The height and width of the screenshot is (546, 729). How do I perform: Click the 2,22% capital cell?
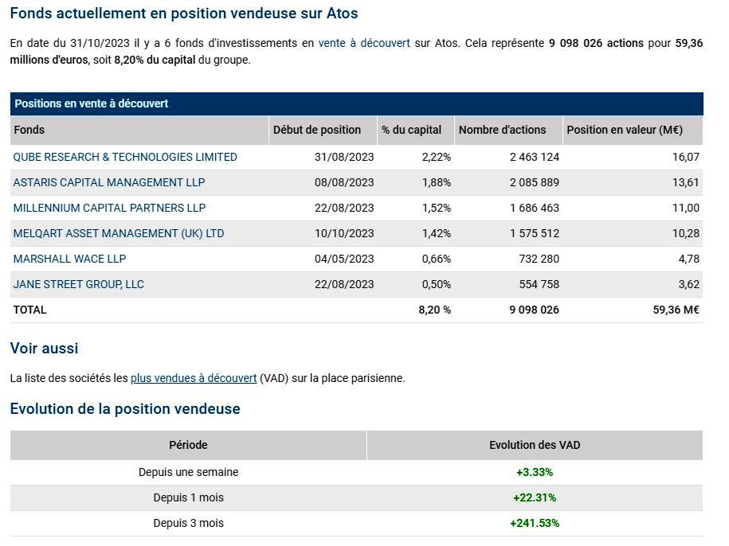point(437,158)
